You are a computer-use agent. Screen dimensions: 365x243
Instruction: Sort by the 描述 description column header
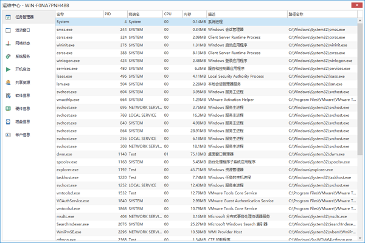click(247, 14)
